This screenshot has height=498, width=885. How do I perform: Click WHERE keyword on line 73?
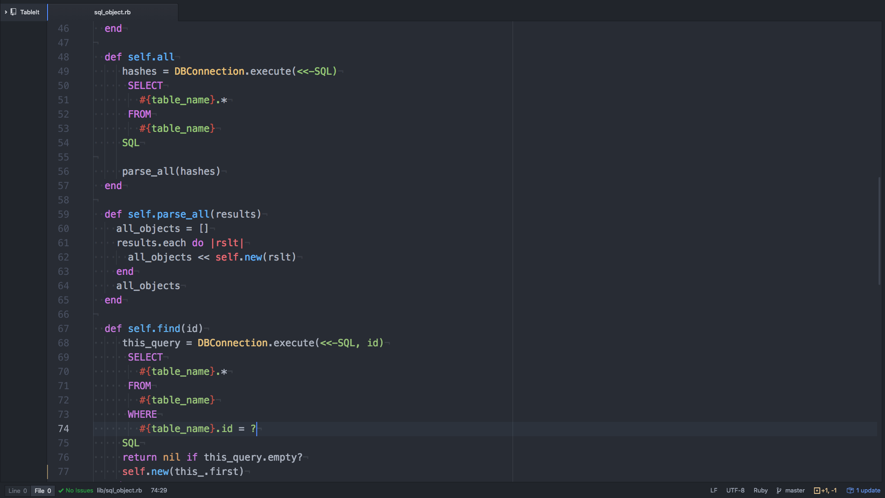[142, 415]
